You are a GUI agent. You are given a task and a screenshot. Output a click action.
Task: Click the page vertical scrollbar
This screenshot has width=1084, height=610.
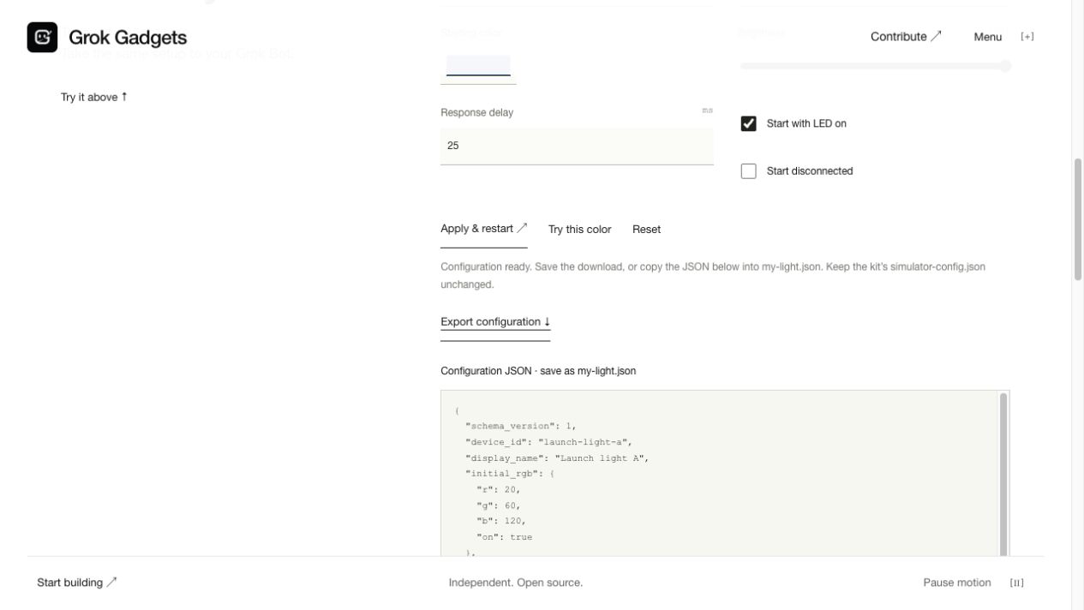coord(1078,219)
